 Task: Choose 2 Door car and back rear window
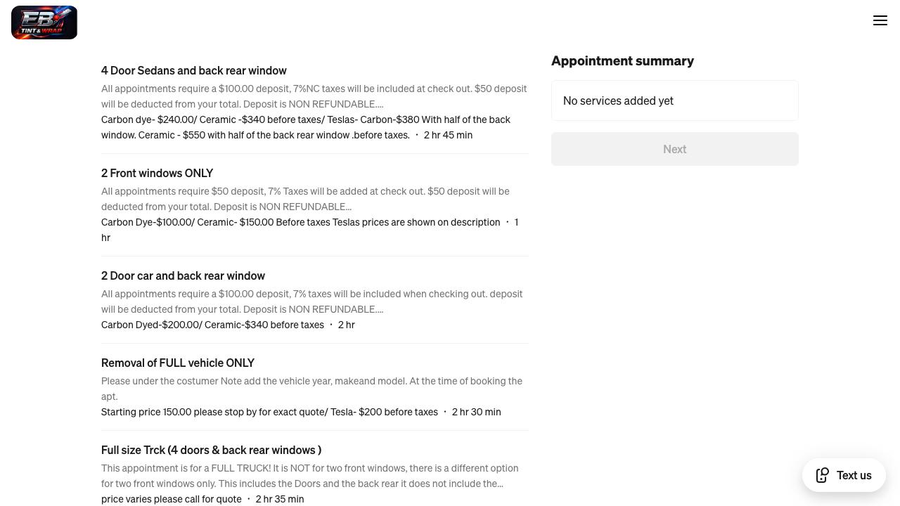coord(183,275)
